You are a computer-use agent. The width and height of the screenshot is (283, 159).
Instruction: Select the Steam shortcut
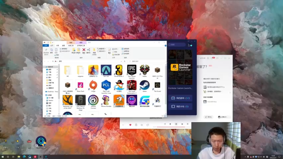pos(145,85)
